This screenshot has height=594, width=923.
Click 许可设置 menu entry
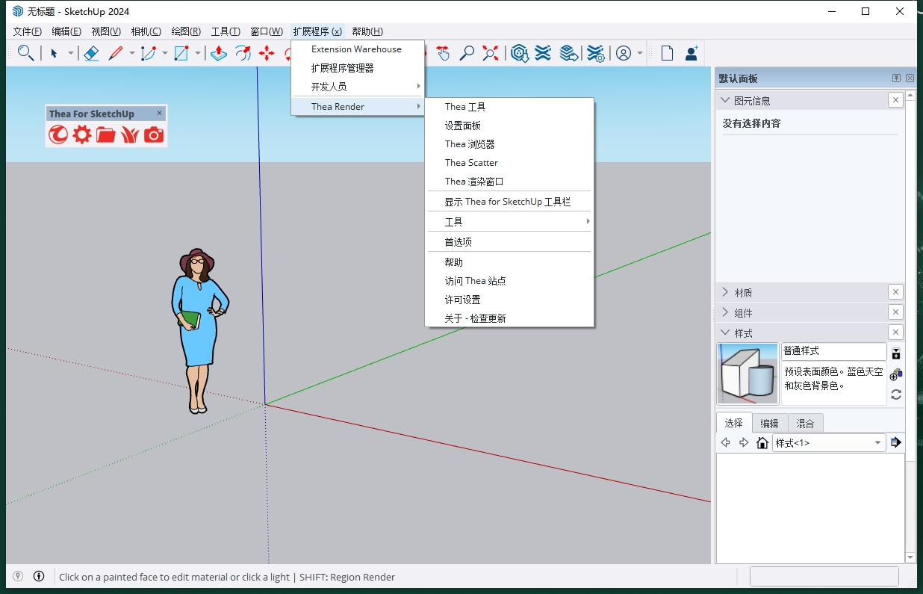tap(509, 300)
